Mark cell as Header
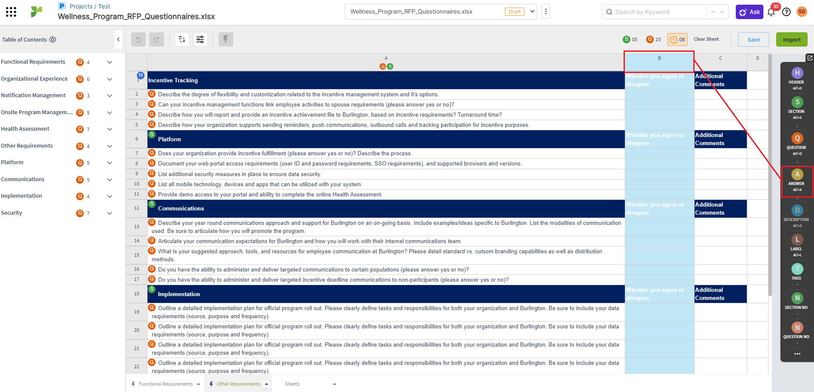The height and width of the screenshot is (392, 814). coord(797,78)
